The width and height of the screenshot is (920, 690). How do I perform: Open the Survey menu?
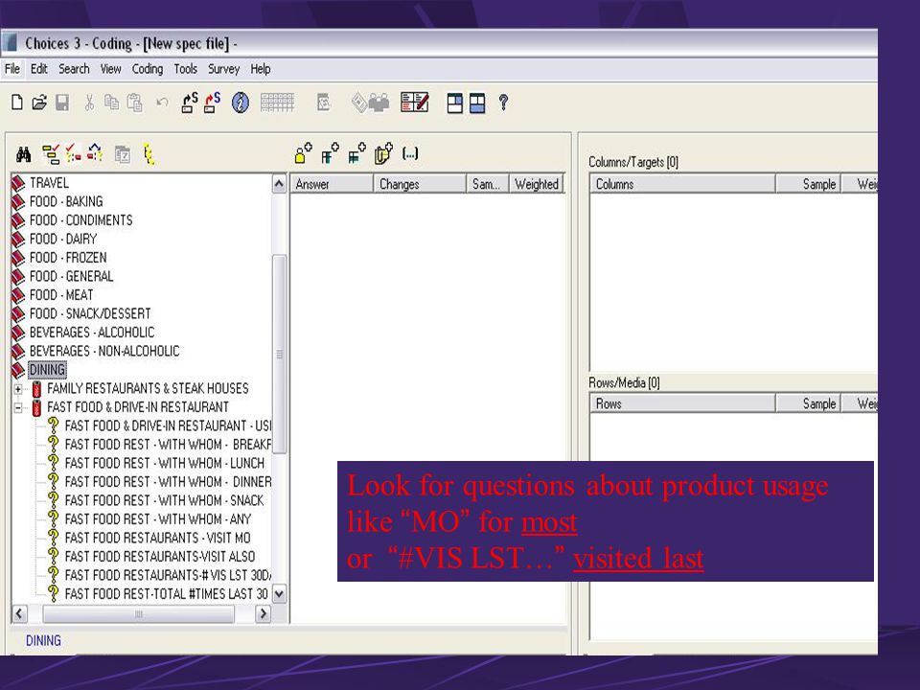[x=223, y=69]
